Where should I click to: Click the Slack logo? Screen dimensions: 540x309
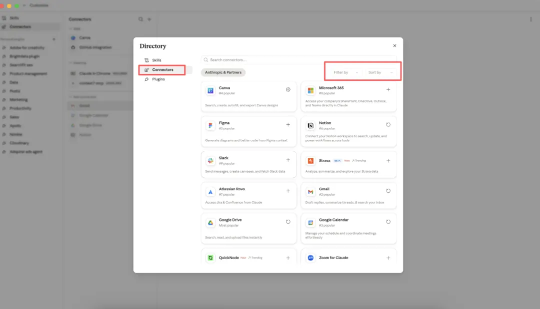pyautogui.click(x=210, y=161)
